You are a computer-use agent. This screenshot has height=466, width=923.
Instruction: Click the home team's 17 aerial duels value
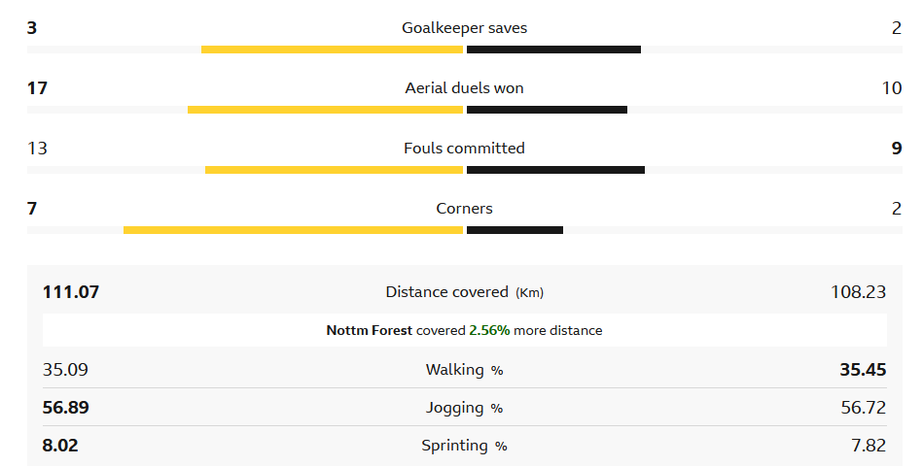coord(38,88)
